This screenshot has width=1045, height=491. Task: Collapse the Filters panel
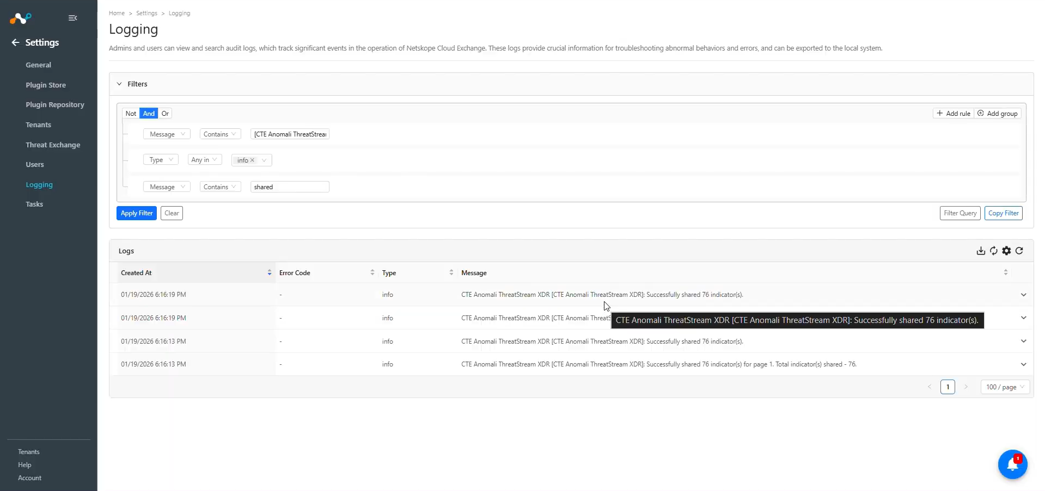(119, 84)
